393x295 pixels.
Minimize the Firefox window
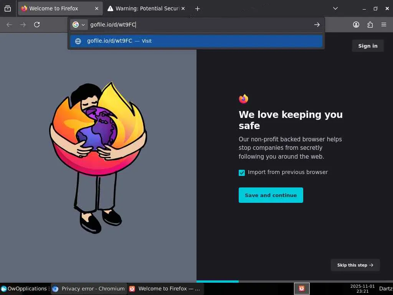point(364,8)
